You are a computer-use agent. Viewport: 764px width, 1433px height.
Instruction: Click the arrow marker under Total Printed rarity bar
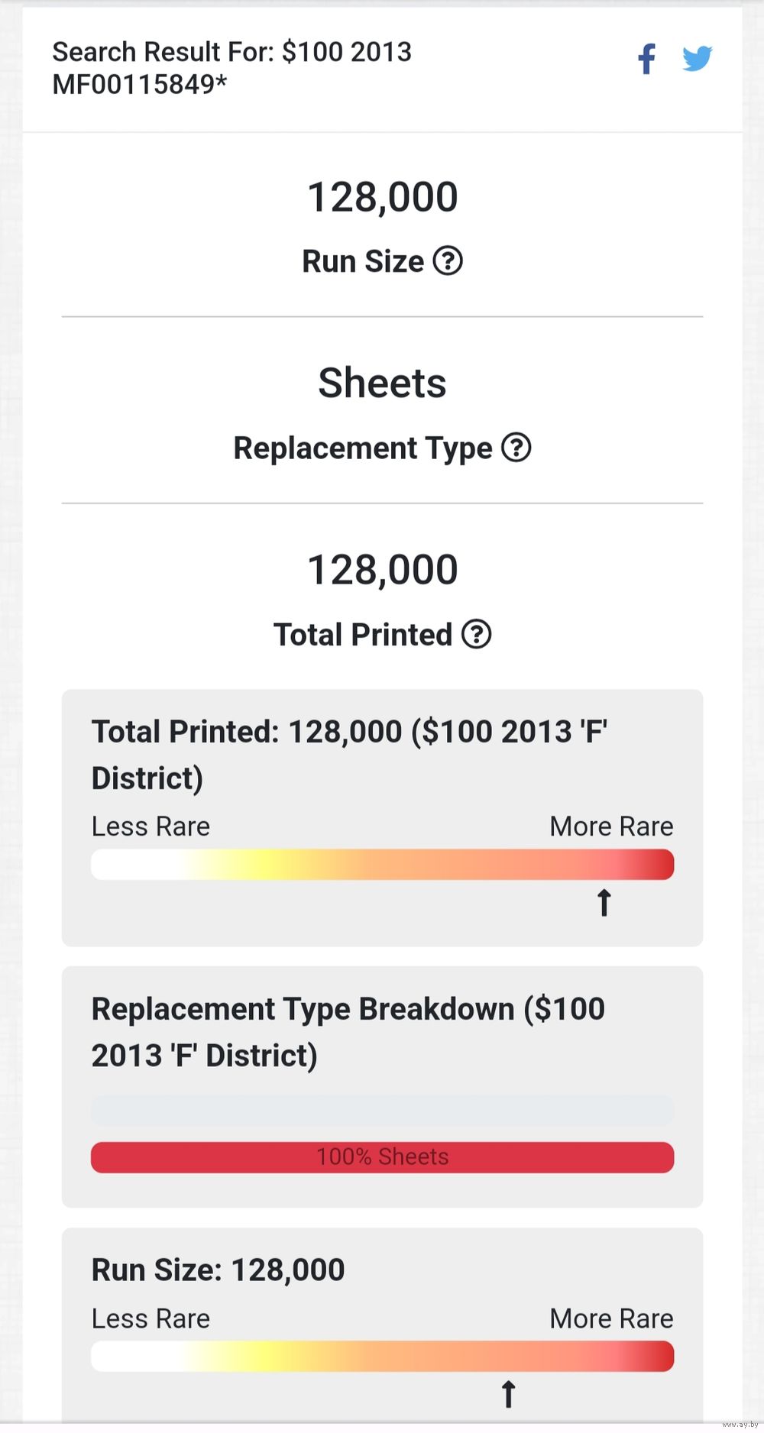pyautogui.click(x=604, y=902)
